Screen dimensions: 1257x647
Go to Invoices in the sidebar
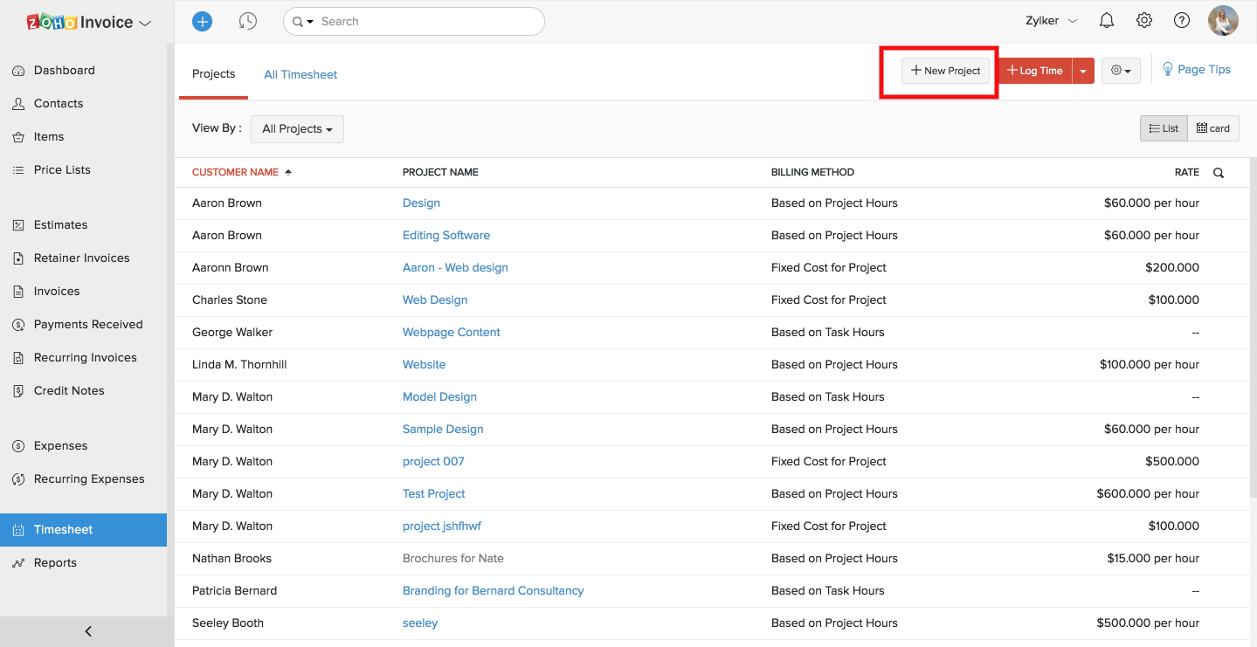(57, 291)
